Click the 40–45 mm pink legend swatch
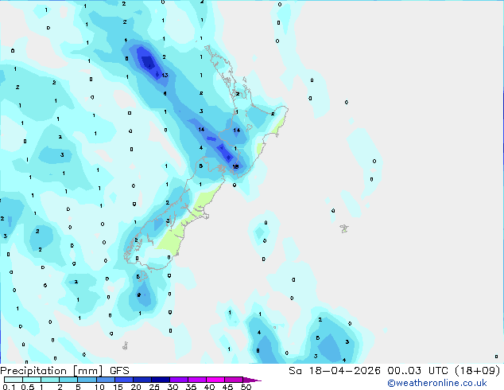 coord(215,380)
